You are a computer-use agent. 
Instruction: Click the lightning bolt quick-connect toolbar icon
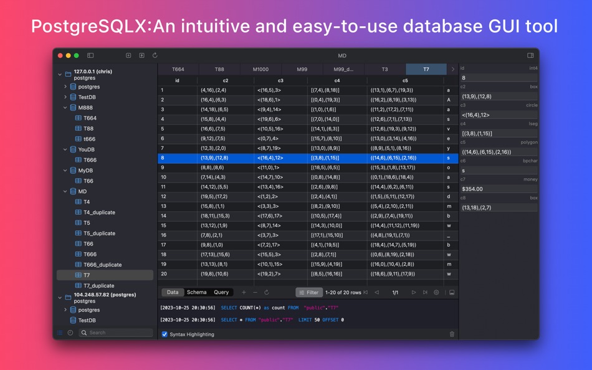click(141, 55)
